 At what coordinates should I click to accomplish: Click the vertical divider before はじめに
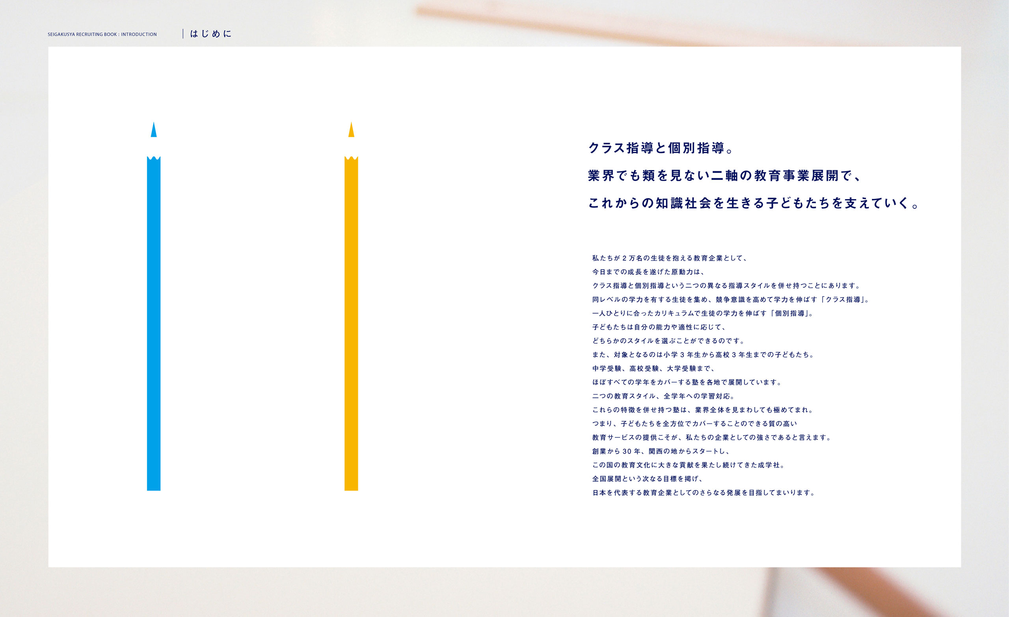point(183,34)
